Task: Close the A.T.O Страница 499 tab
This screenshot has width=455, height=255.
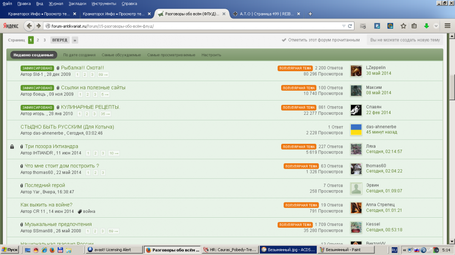Action: (298, 14)
